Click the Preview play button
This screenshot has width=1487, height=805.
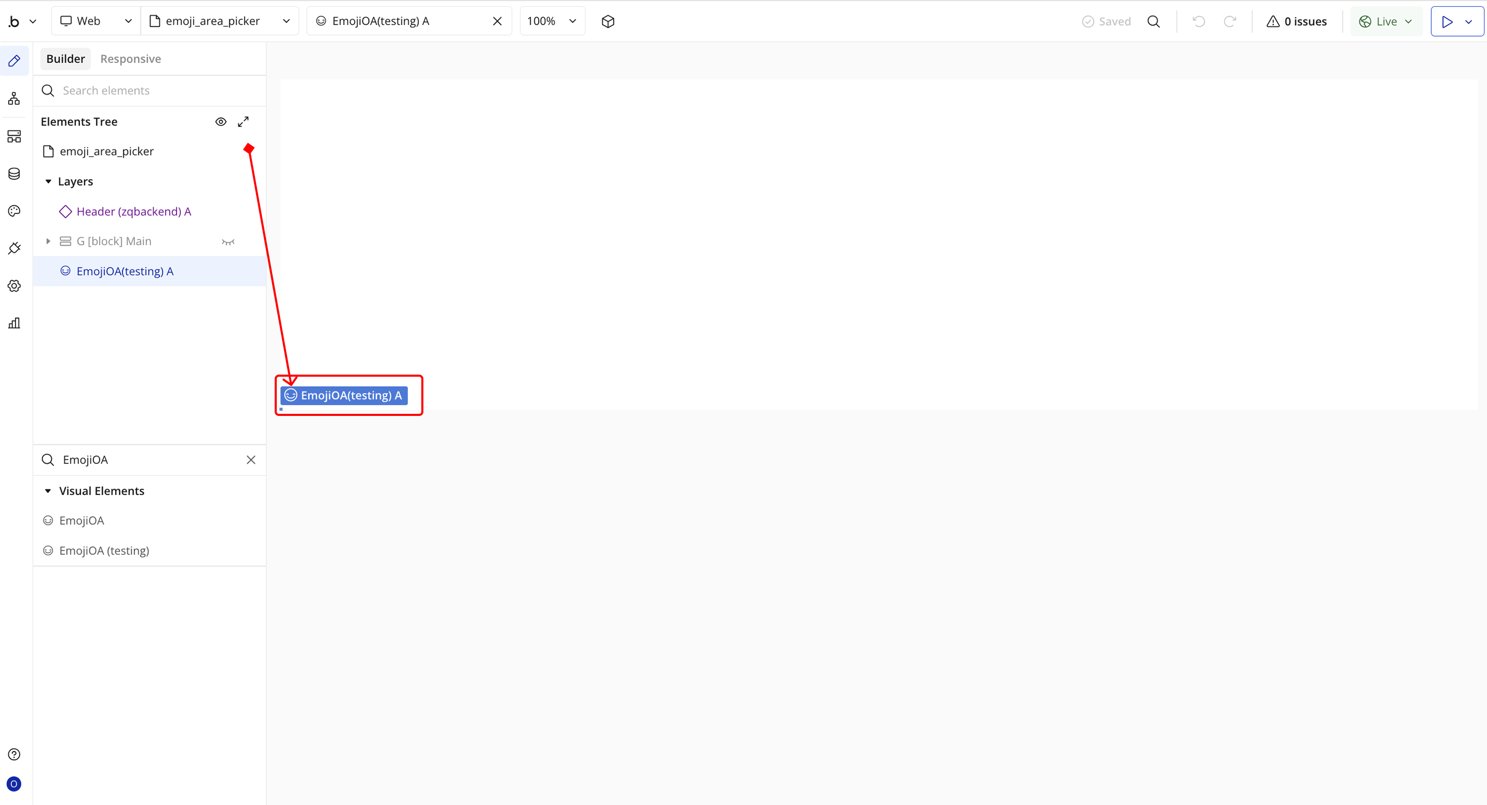click(x=1447, y=21)
